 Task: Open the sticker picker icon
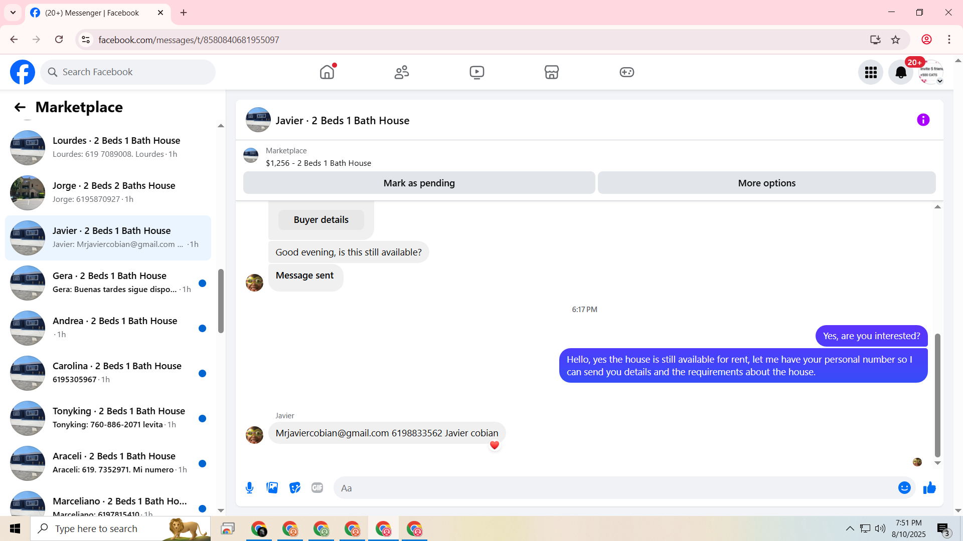point(295,488)
